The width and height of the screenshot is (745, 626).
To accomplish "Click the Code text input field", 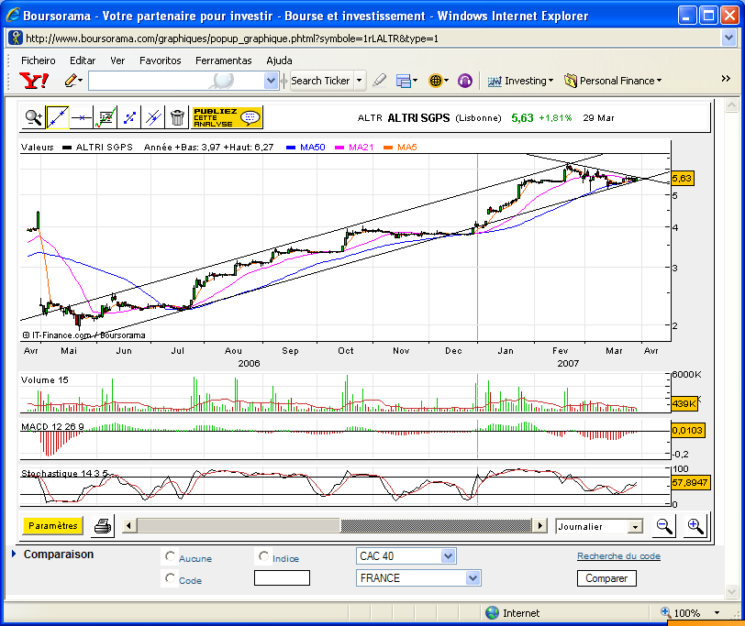I will coord(282,578).
